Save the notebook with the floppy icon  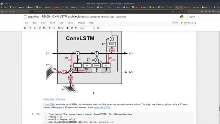tap(25, 28)
